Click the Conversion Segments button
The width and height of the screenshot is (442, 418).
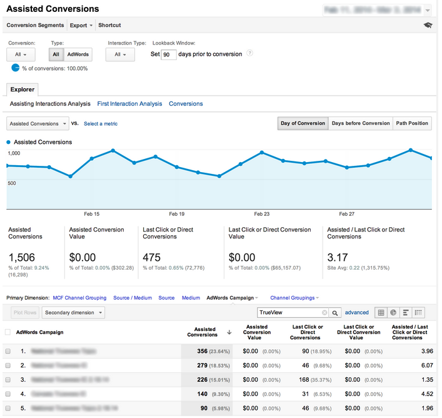(35, 26)
